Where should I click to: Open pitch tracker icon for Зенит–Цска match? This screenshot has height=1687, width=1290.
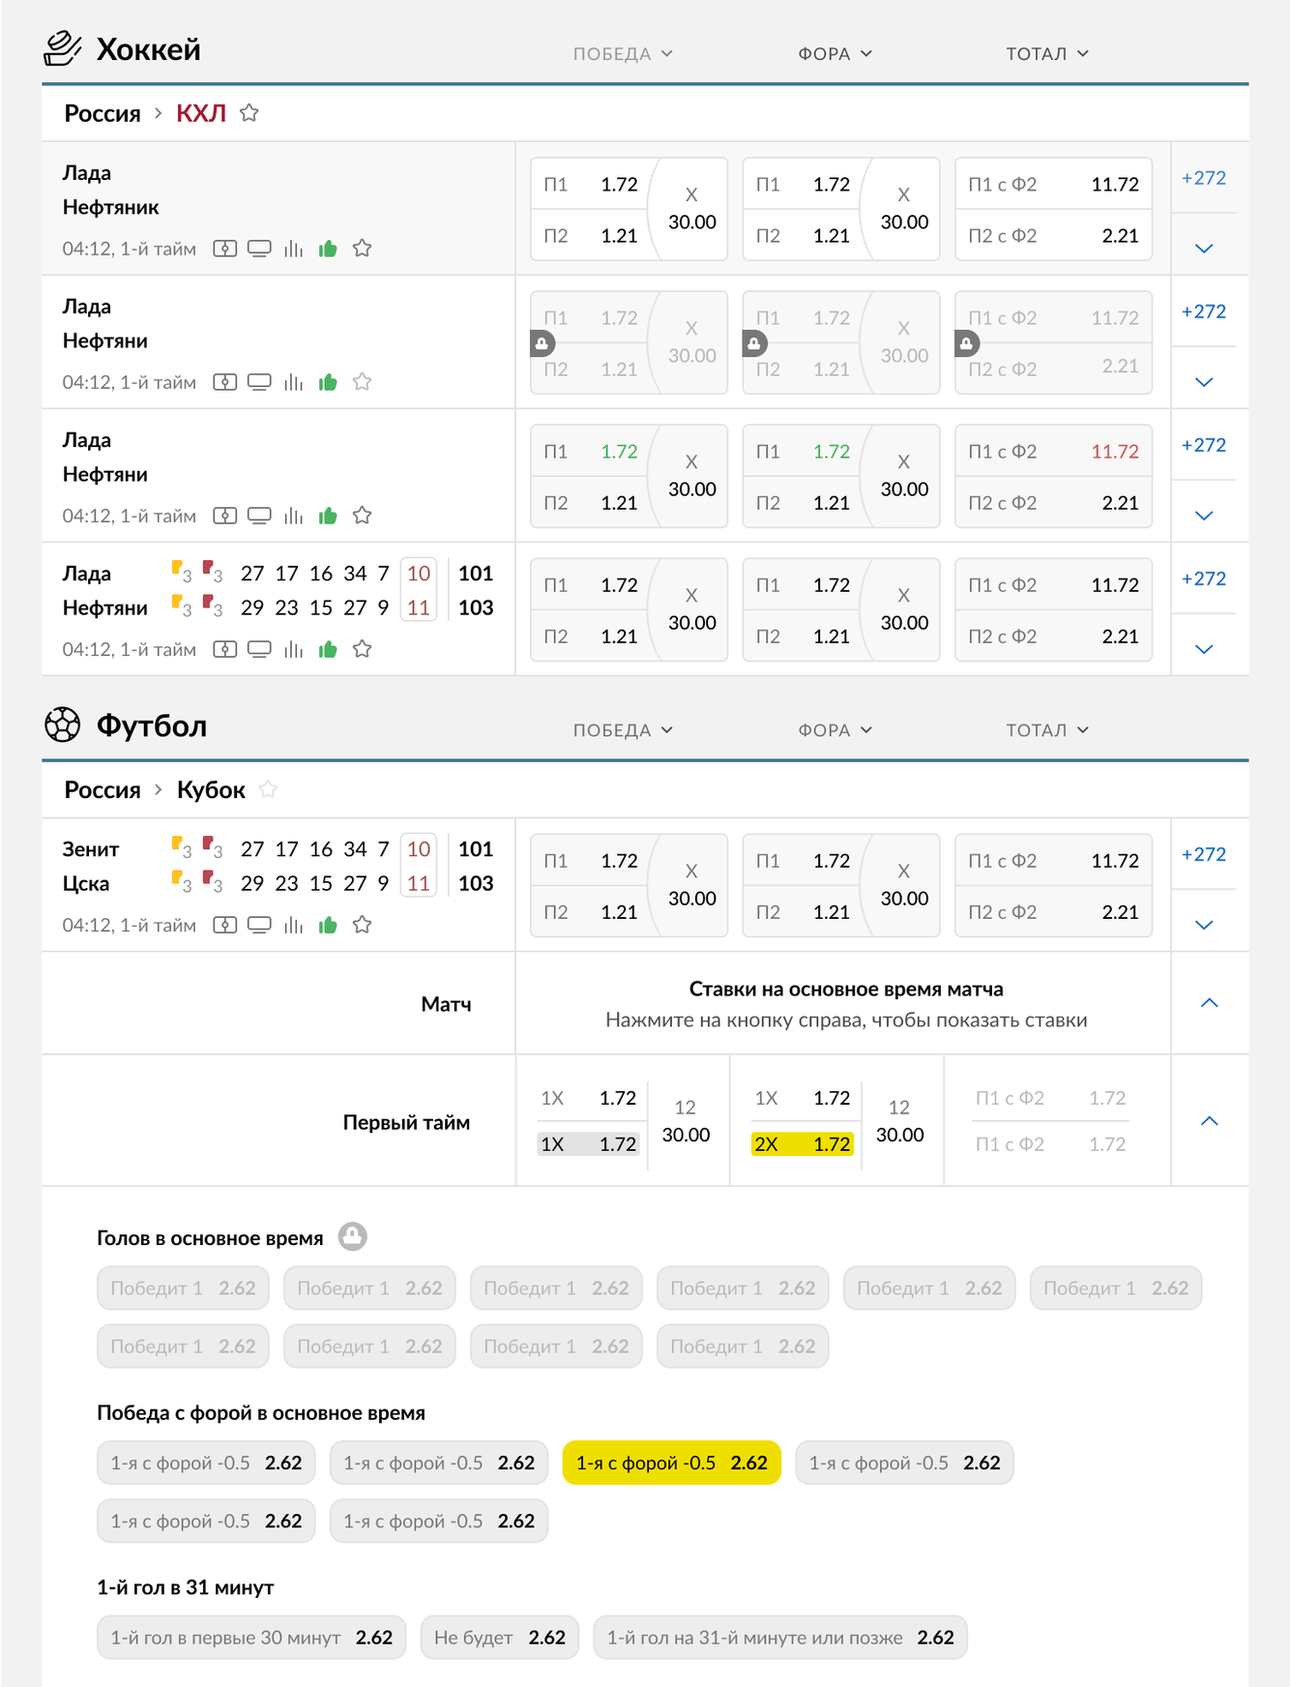pyautogui.click(x=225, y=925)
